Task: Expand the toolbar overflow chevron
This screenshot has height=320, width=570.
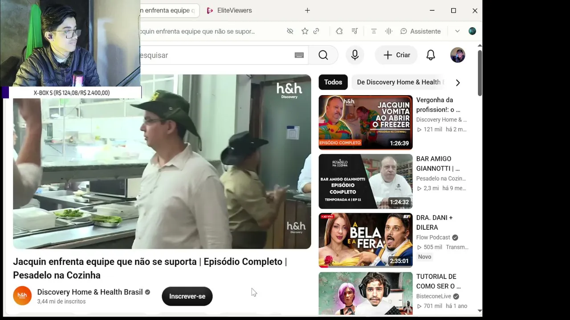Action: [x=457, y=31]
